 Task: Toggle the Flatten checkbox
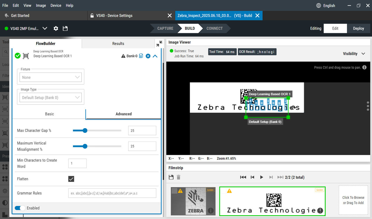[x=71, y=179]
